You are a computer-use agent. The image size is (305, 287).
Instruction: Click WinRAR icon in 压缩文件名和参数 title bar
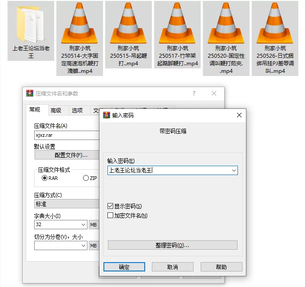pos(30,93)
